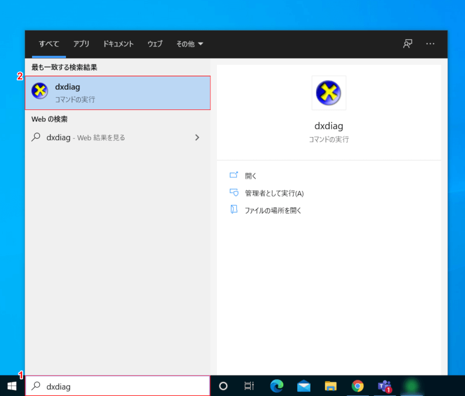This screenshot has width=465, height=396.
Task: Click the dxdiag title in preview pane
Action: pyautogui.click(x=329, y=126)
